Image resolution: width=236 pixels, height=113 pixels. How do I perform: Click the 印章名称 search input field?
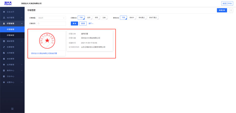pyautogui.click(x=51, y=24)
